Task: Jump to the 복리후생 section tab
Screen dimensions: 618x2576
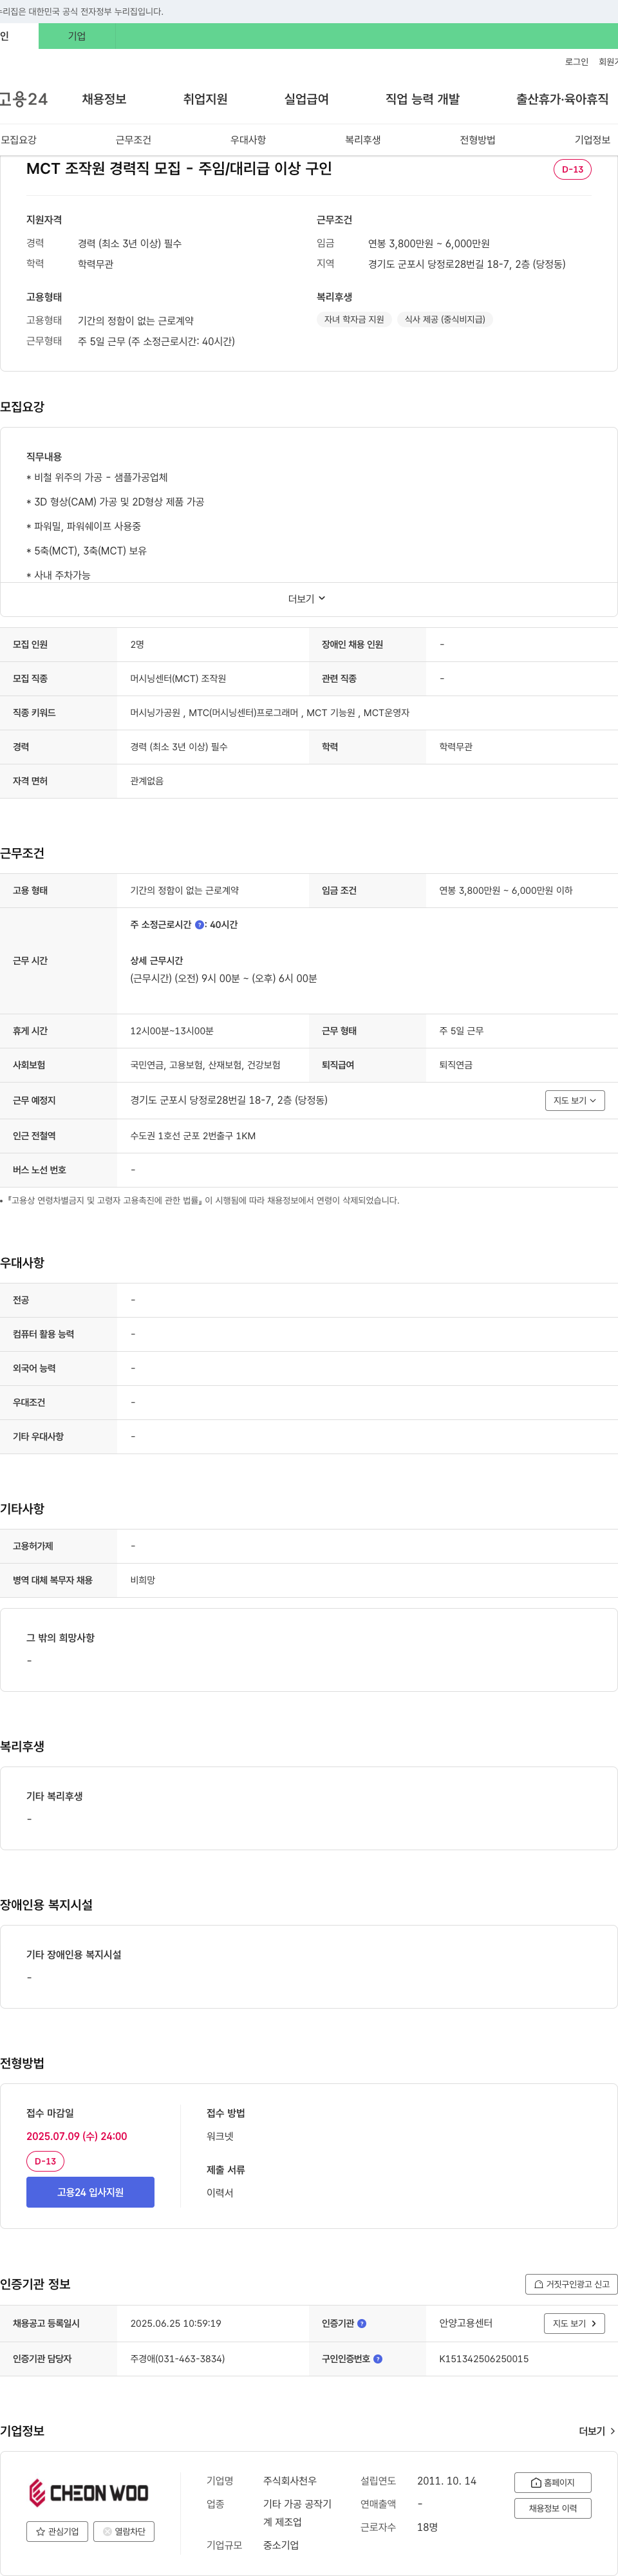Action: [363, 140]
